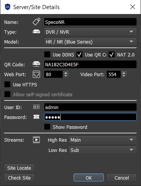Click the Speco shield app icon in title bar
Screen dimensions: 141x186
pyautogui.click(x=8, y=7)
